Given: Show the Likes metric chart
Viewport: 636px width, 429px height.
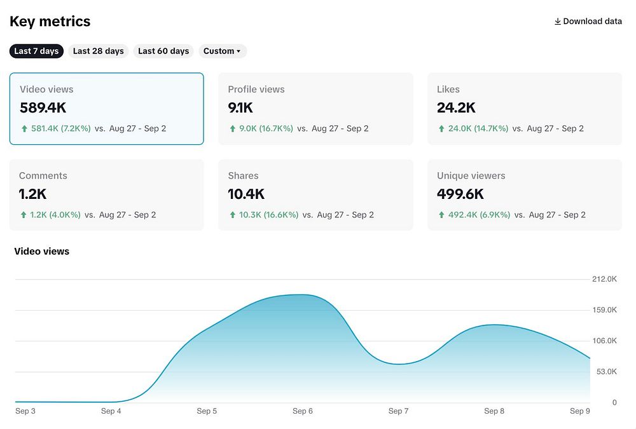Looking at the screenshot, I should tap(525, 109).
